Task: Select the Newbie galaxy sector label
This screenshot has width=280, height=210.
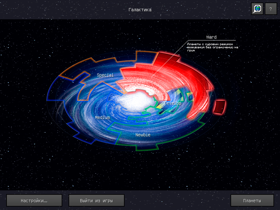Action: (x=143, y=135)
